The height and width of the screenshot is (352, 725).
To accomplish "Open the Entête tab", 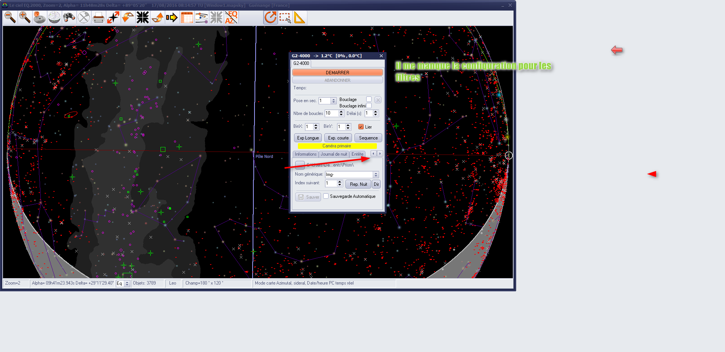I will (357, 154).
